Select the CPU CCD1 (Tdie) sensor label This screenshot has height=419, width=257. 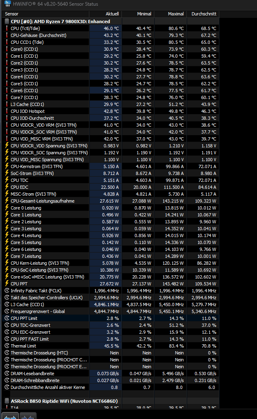[27, 42]
